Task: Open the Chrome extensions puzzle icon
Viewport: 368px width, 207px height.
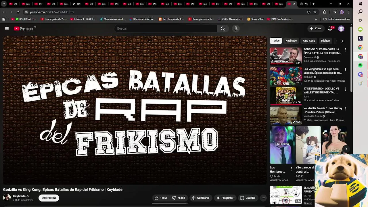Action: 325,12
